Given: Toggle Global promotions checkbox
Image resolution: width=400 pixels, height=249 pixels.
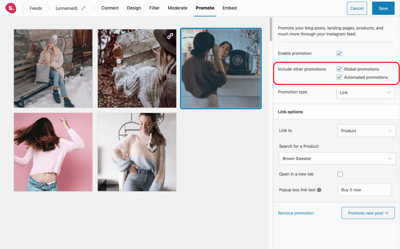Looking at the screenshot, I should click(x=339, y=69).
